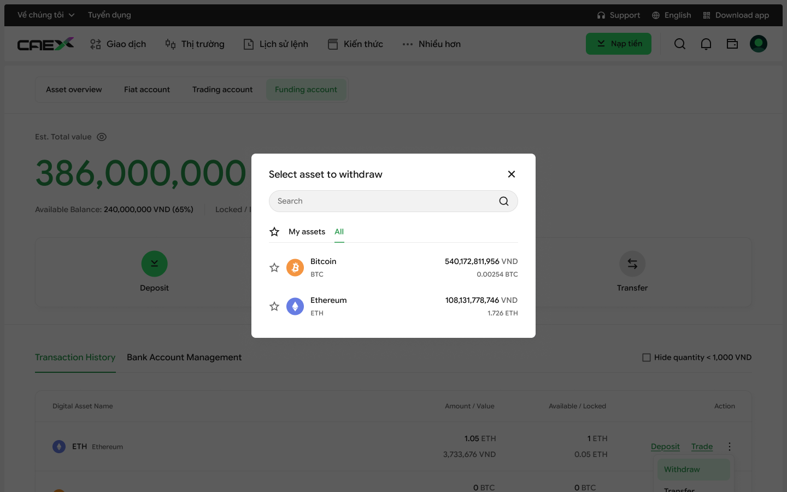Switch to the My assets tab
787x492 pixels.
click(307, 232)
